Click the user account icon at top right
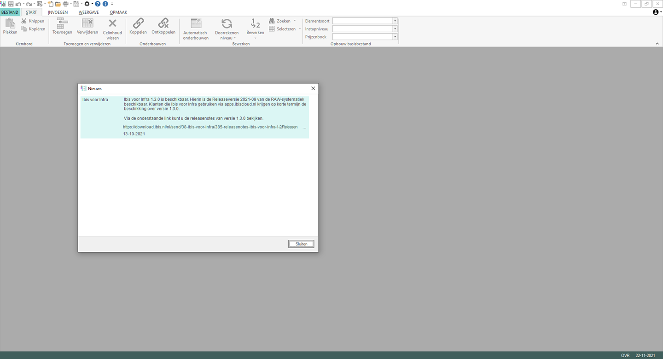 656,12
